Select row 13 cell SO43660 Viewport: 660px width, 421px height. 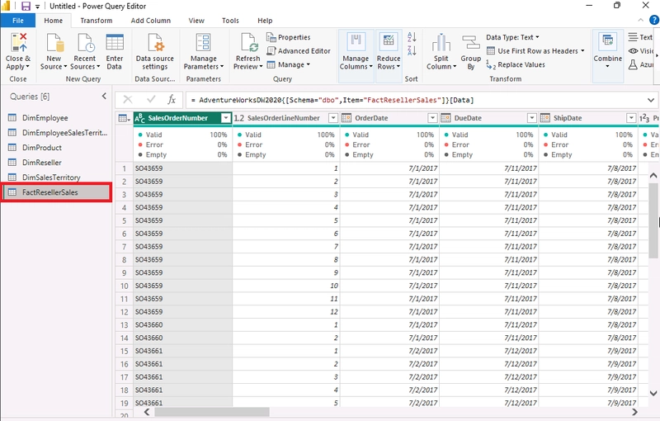pos(182,325)
